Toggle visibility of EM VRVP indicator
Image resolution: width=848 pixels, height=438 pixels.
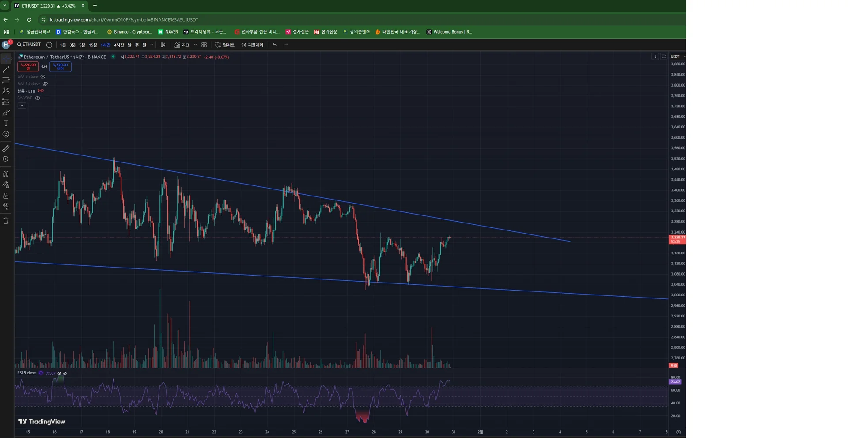tap(38, 98)
